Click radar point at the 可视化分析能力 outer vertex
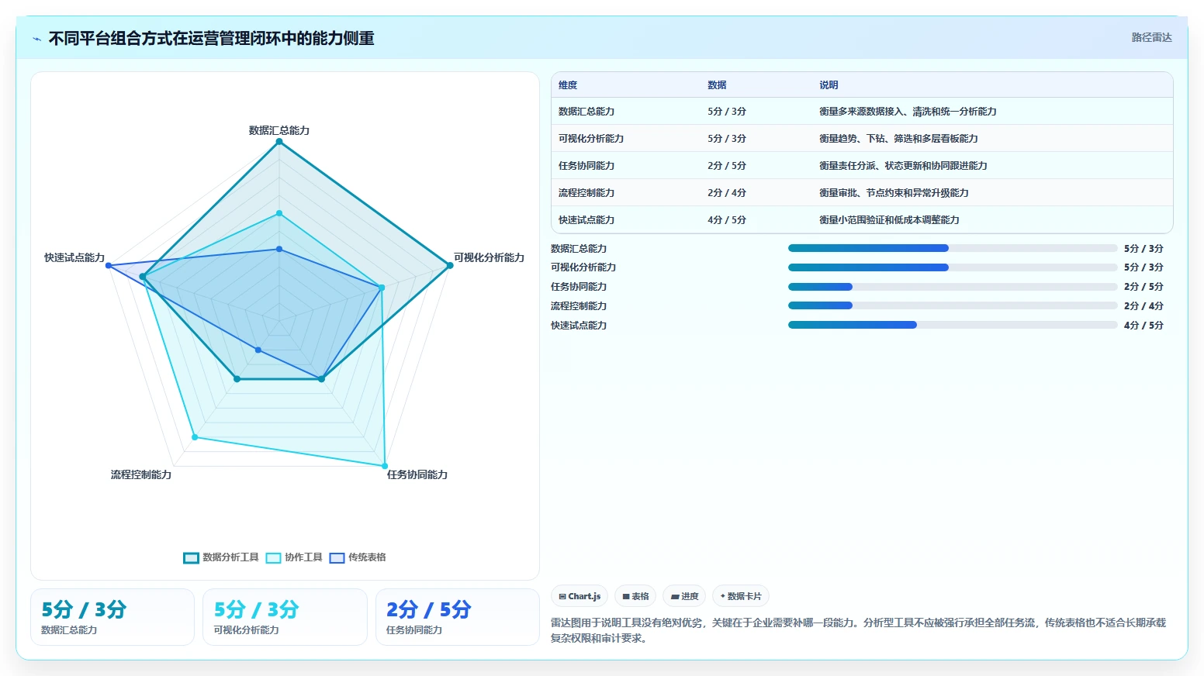 point(450,266)
